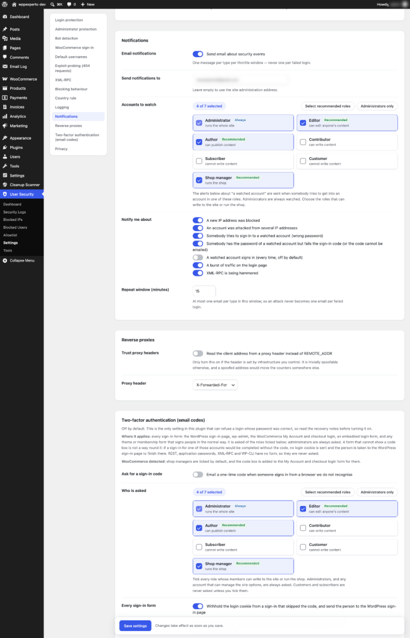This screenshot has width=410, height=638.
Task: Click the Analytics bar chart icon
Action: point(5,117)
